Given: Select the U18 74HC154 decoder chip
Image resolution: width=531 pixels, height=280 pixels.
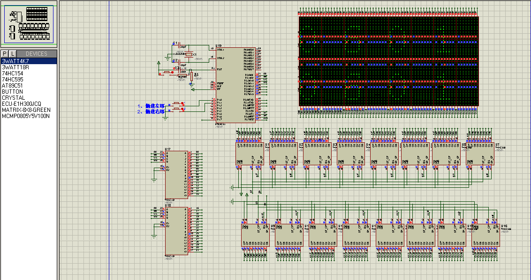Looking at the screenshot, I should pyautogui.click(x=176, y=231).
